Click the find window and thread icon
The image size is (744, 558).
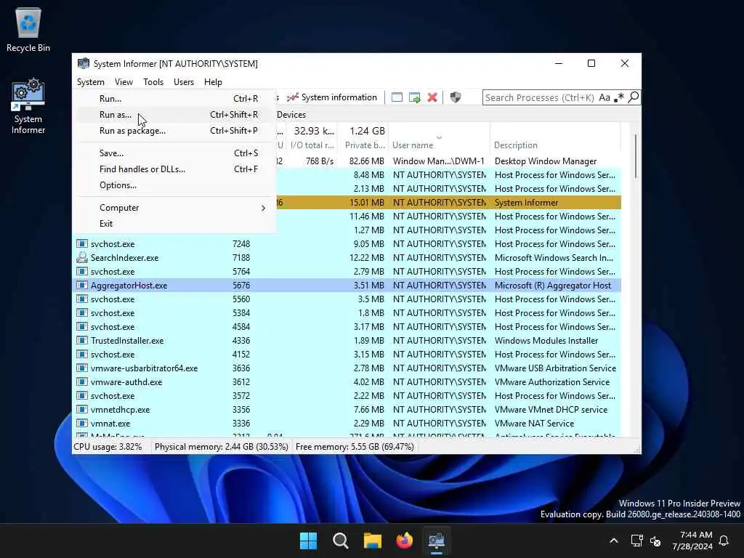tap(415, 97)
